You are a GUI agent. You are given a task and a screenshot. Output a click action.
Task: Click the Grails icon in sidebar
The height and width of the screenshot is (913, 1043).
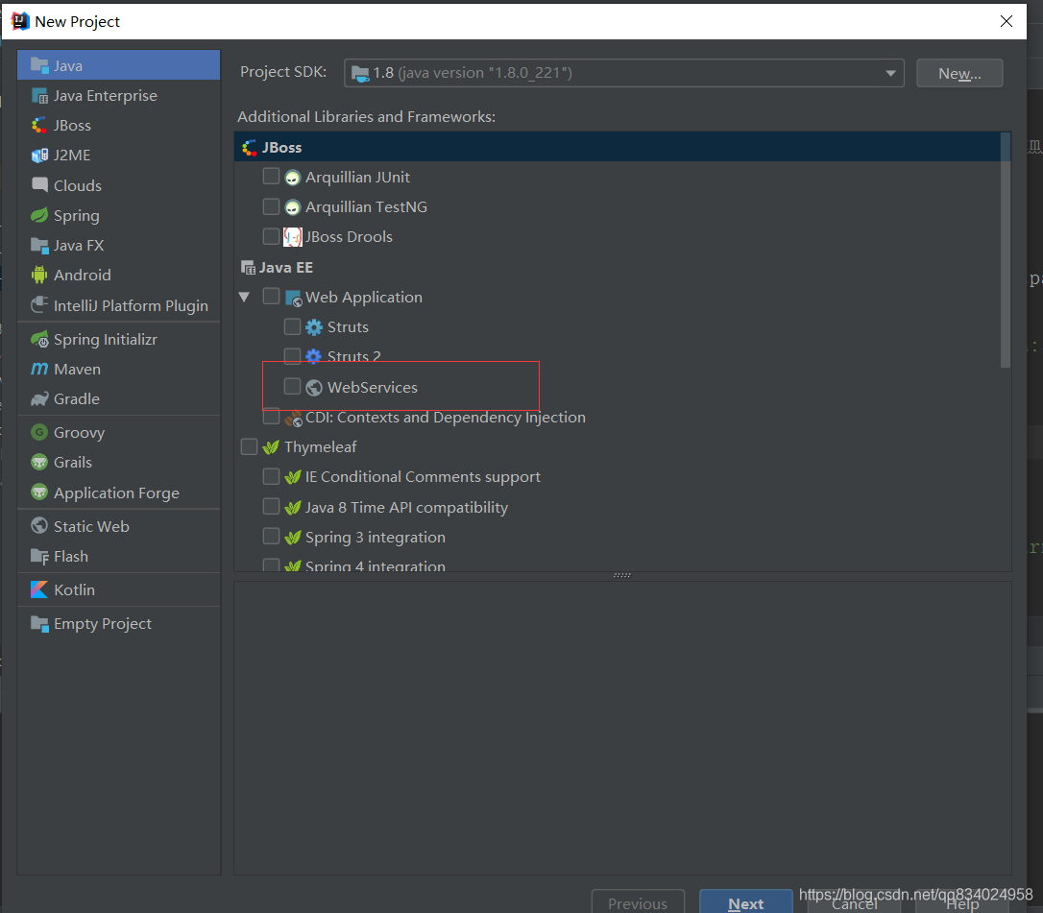coord(40,462)
